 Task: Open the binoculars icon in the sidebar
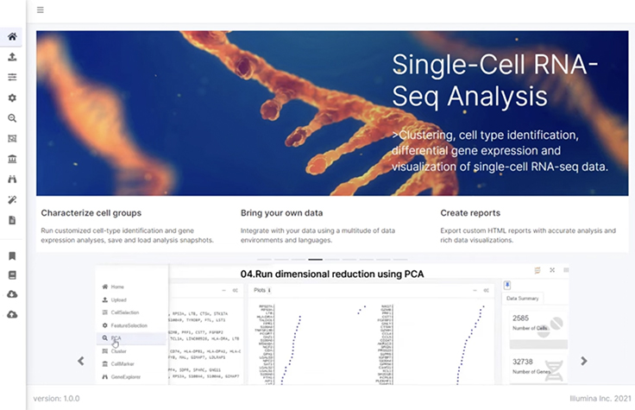point(12,180)
